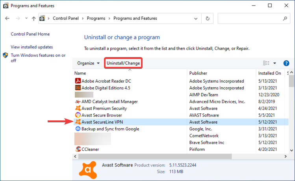Click the Adobe Acrobat Reader DC icon

78,81
